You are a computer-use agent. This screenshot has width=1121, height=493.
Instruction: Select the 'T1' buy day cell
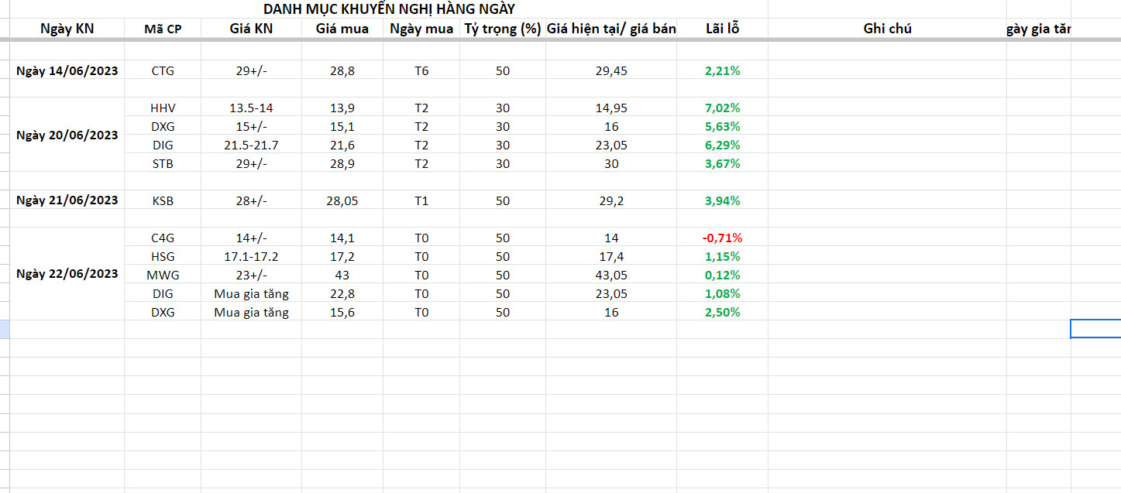pos(421,200)
